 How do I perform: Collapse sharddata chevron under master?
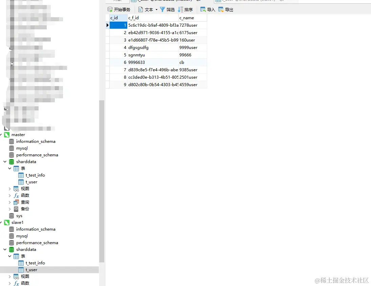(5, 162)
